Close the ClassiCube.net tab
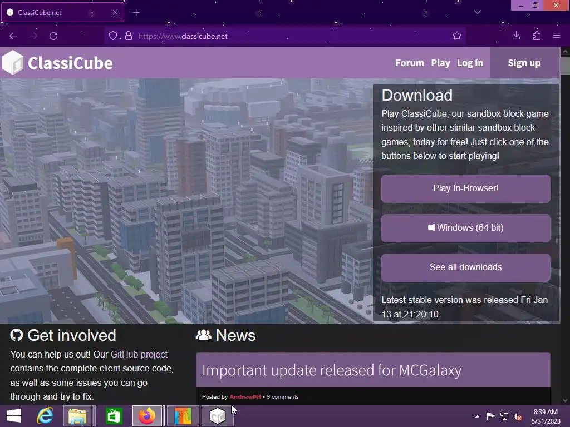 tap(115, 12)
